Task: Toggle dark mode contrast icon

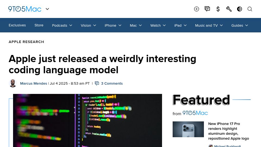Action: click(x=239, y=9)
